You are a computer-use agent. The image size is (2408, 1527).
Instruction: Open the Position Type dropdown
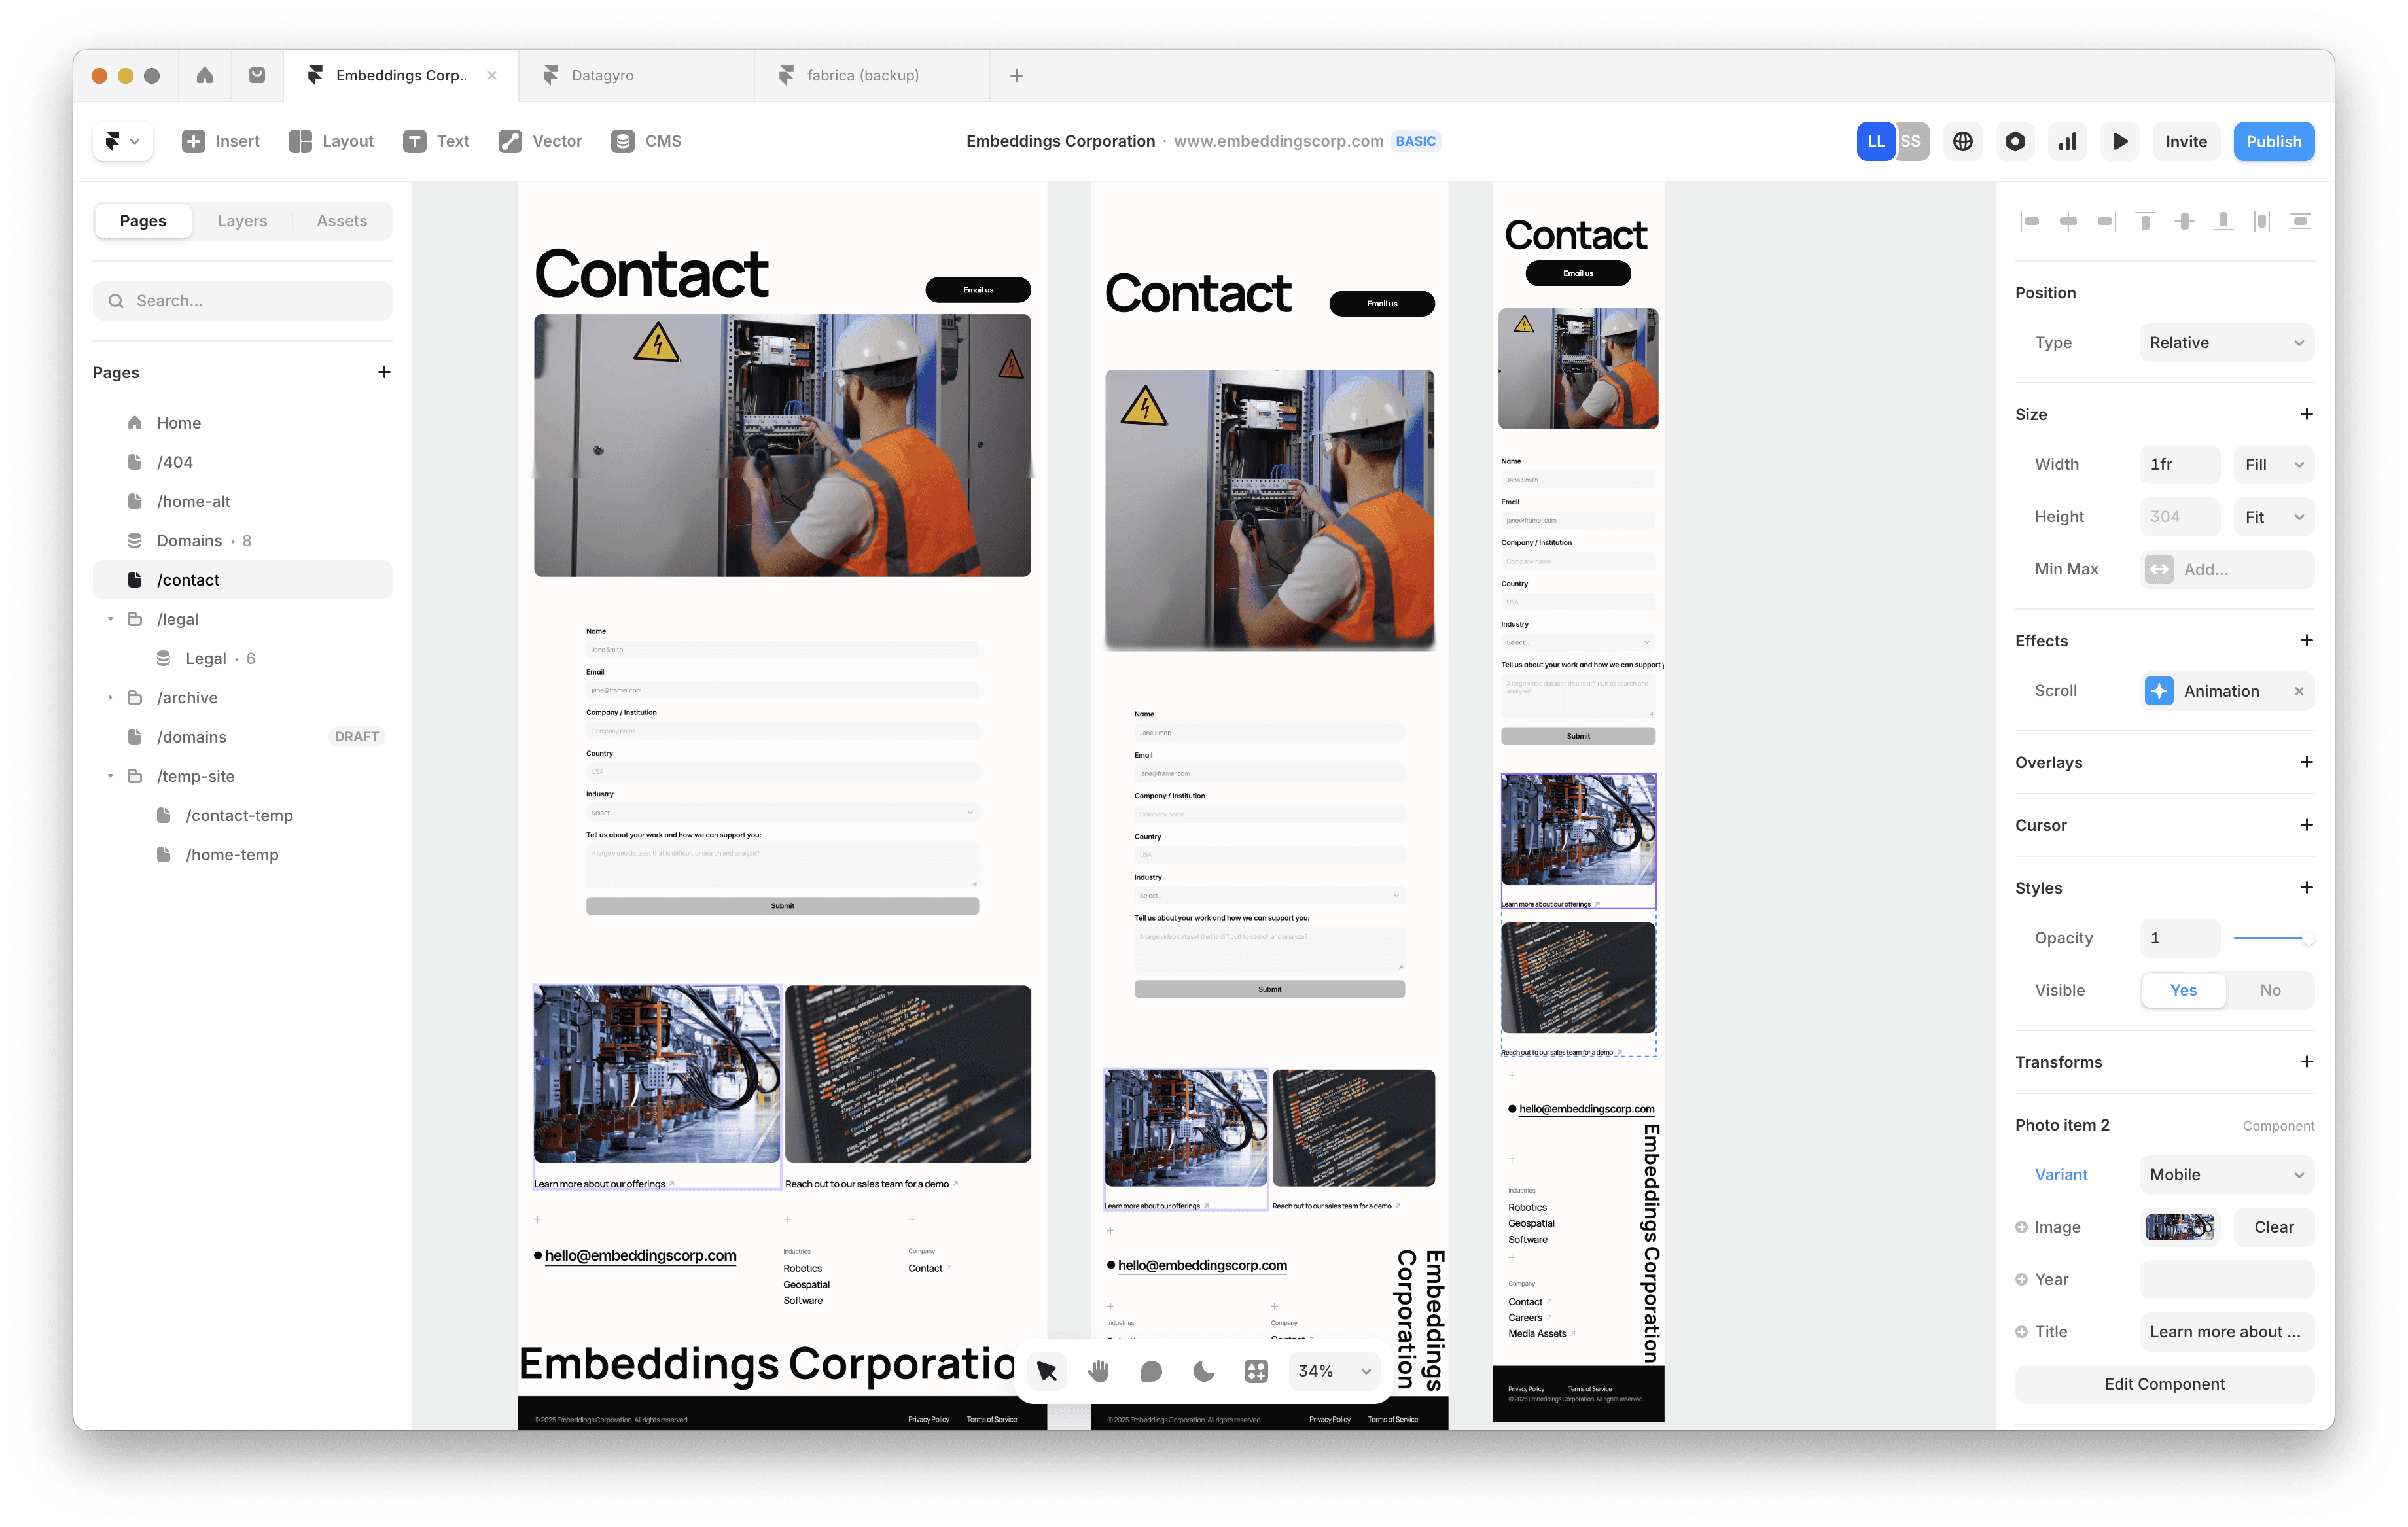[2226, 343]
